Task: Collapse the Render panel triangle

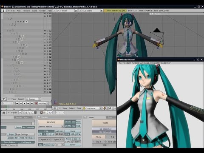Action: 39,117
